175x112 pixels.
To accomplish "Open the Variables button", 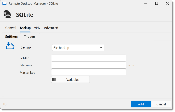I will point(70,79).
